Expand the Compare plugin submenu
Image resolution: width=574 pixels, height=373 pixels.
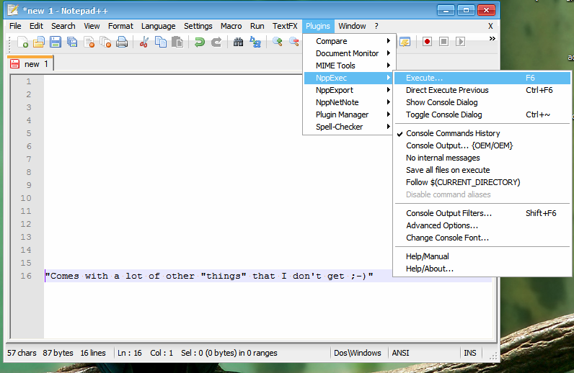click(348, 41)
